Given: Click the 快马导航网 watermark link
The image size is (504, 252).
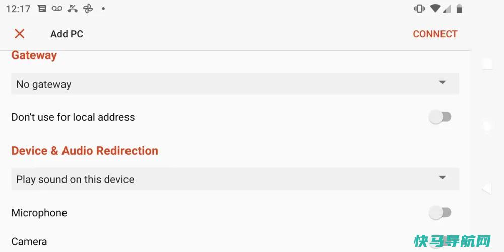Looking at the screenshot, I should 452,241.
